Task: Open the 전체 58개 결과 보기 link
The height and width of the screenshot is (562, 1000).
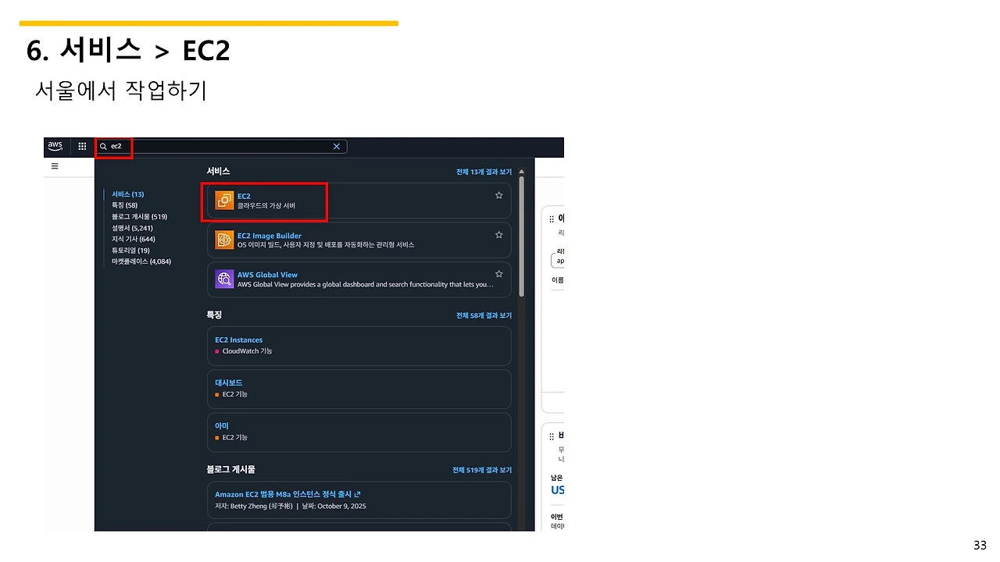Action: tap(484, 315)
